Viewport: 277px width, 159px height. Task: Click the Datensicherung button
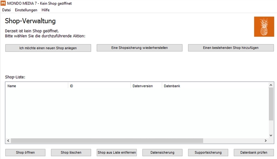coord(162,152)
